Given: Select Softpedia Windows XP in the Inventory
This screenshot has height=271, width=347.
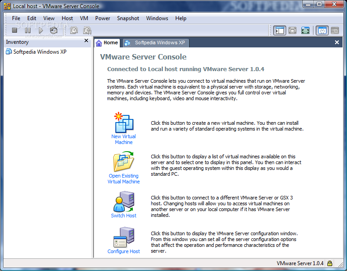Looking at the screenshot, I should [x=40, y=52].
